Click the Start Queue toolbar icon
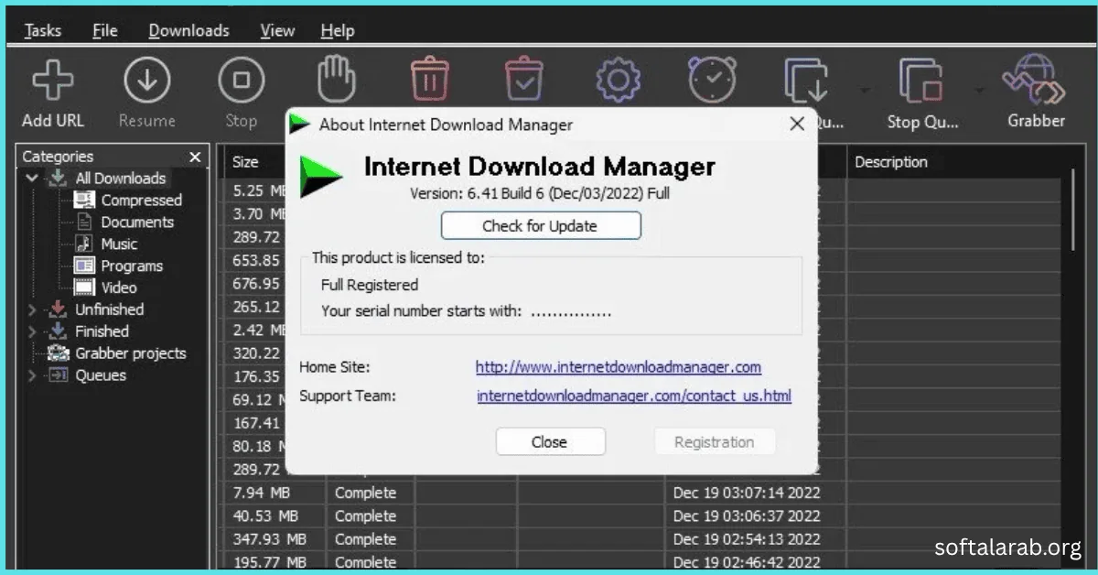The image size is (1098, 575). click(x=806, y=81)
